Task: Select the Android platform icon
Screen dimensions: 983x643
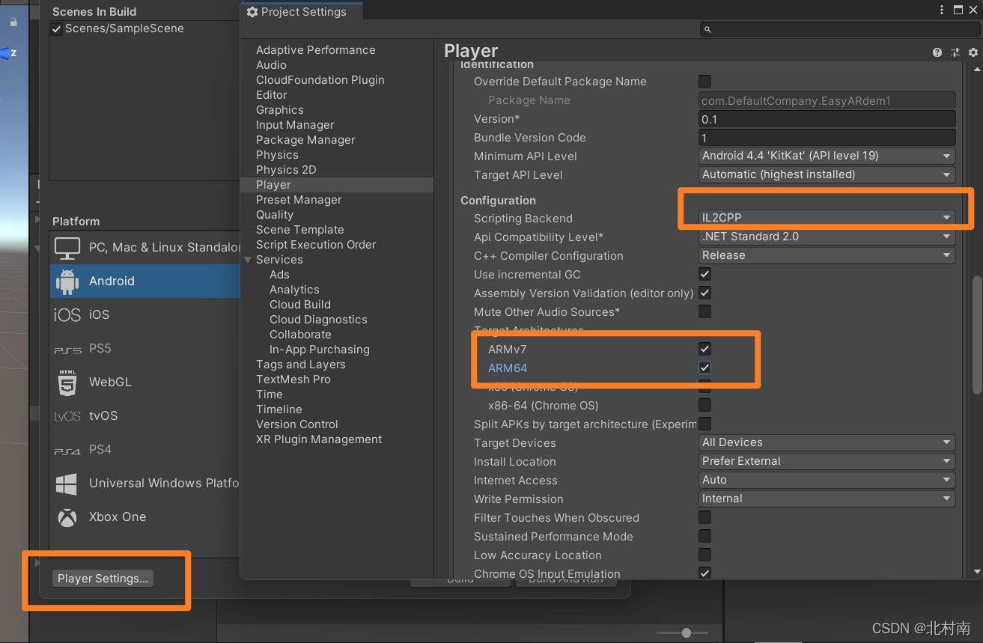Action: 67,281
